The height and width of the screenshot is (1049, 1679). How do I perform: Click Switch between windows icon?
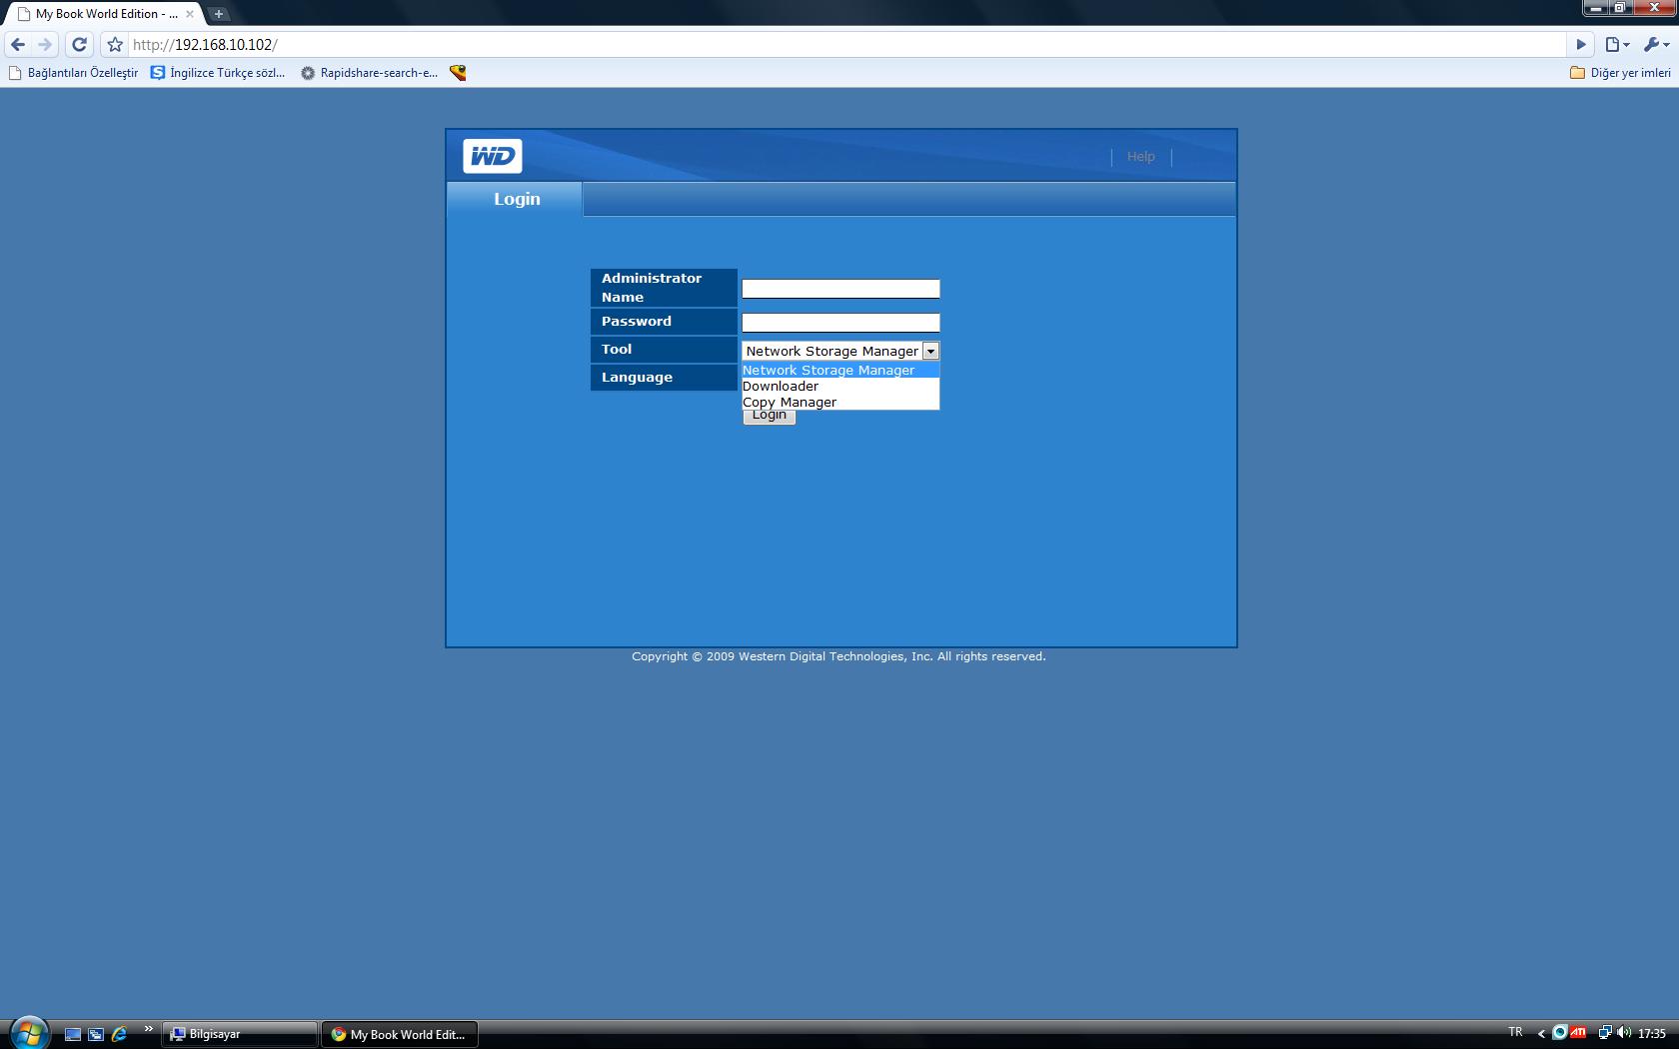(x=96, y=1034)
